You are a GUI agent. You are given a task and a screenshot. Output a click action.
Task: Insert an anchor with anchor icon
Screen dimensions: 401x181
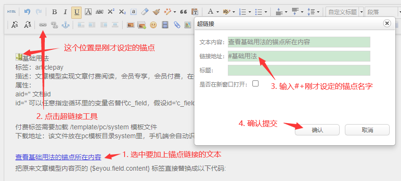click(x=66, y=25)
